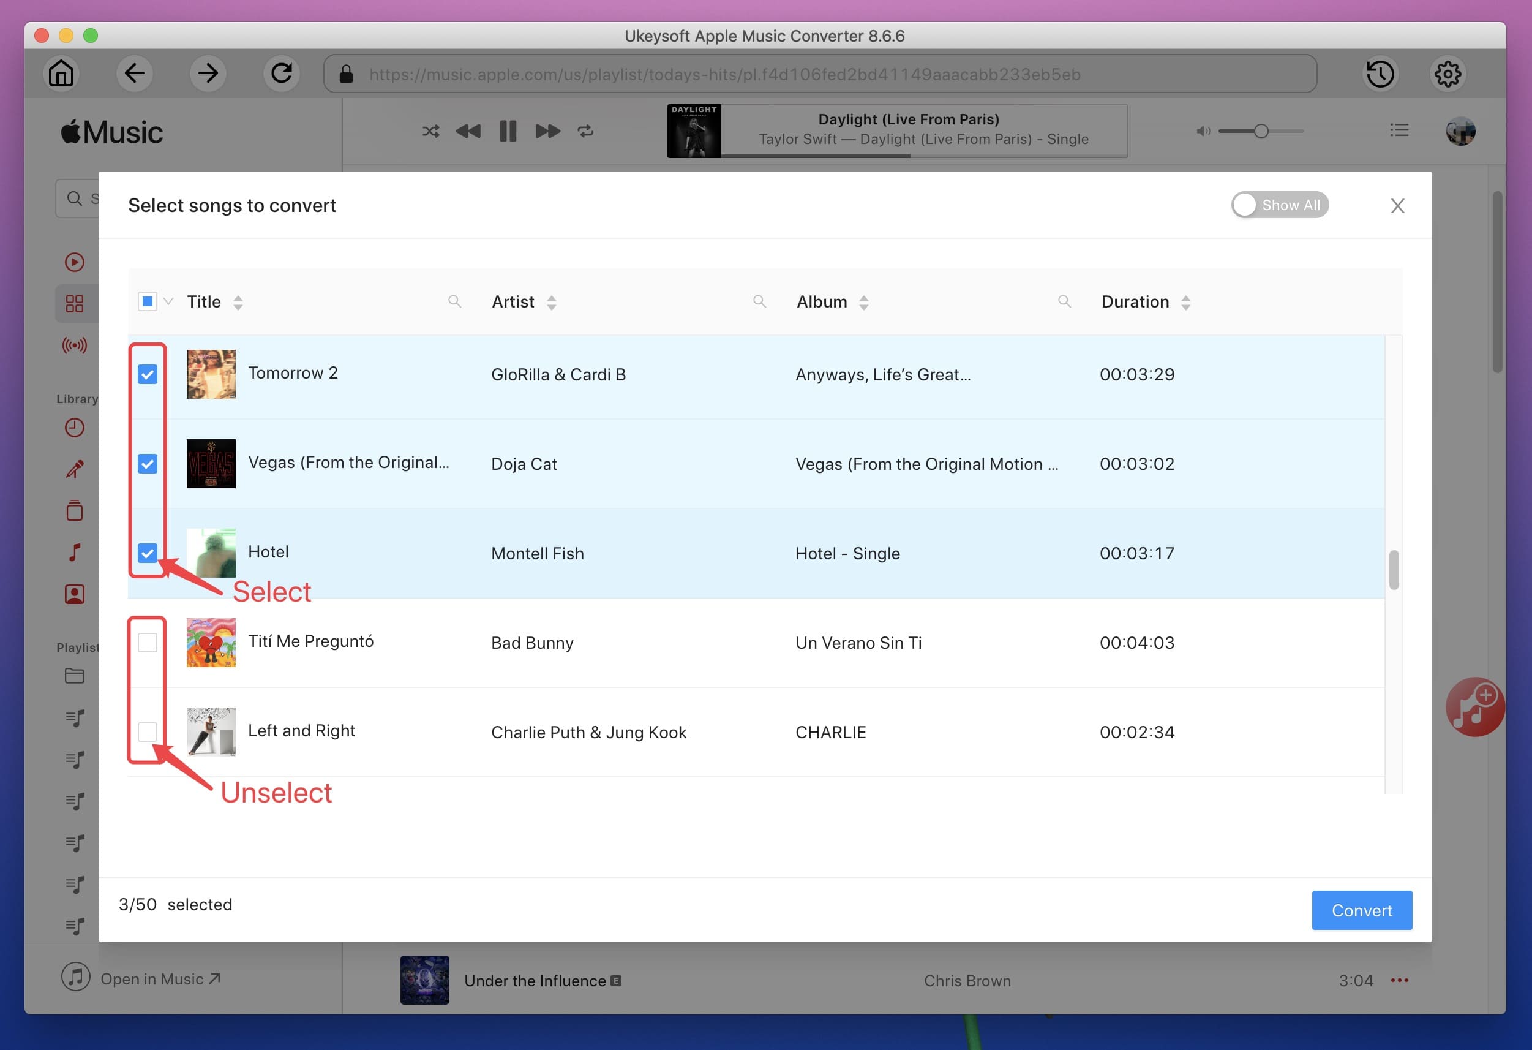
Task: Drag the volume slider in playbar
Action: tap(1261, 130)
